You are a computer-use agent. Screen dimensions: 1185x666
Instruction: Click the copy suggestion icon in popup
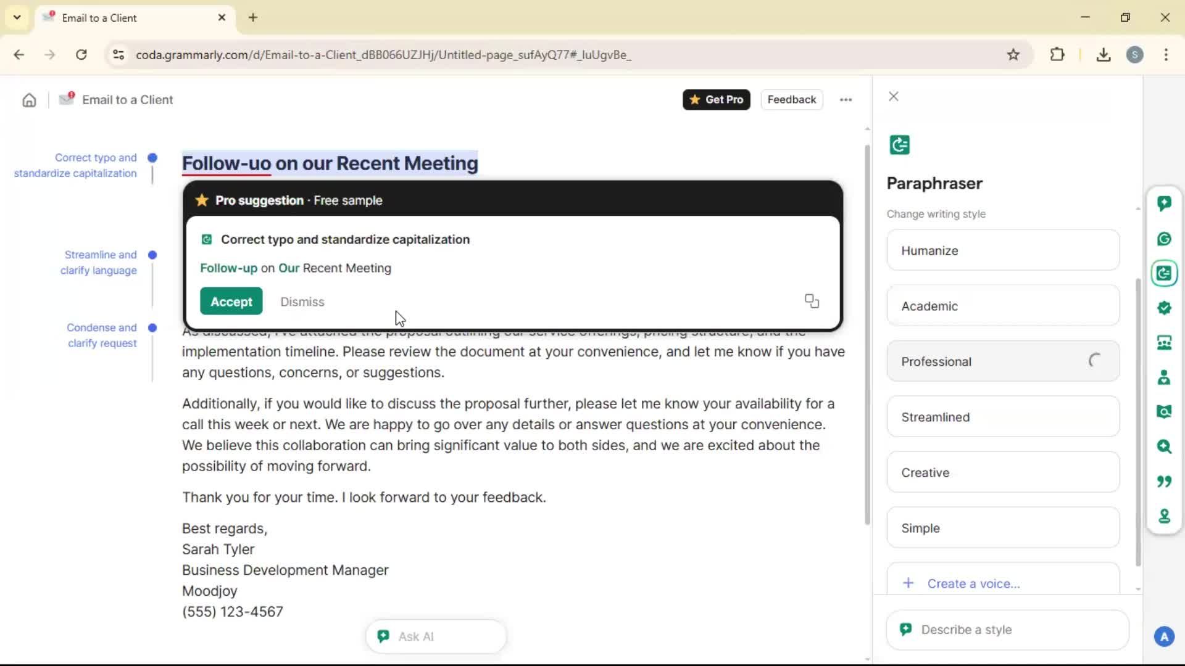812,301
